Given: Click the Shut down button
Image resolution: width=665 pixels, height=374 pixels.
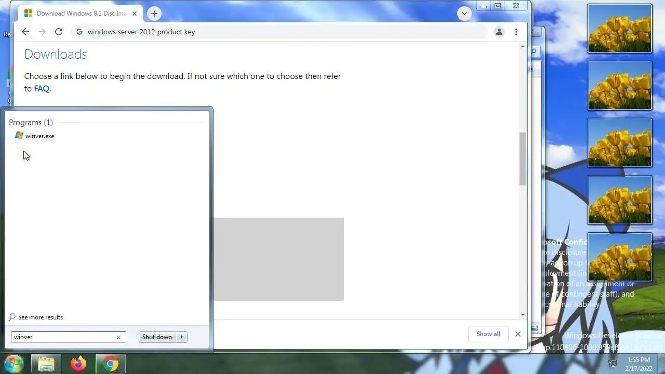Looking at the screenshot, I should [x=157, y=337].
